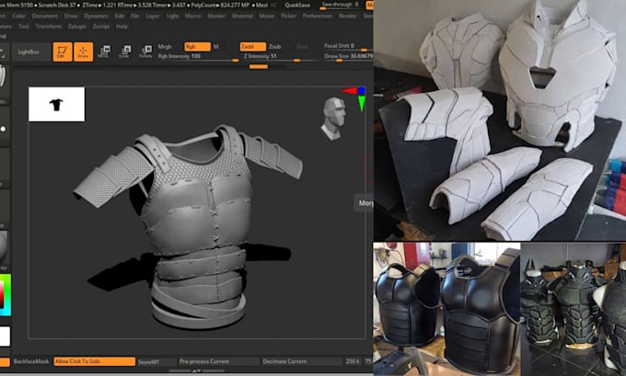Open the Movie menu

[x=267, y=16]
